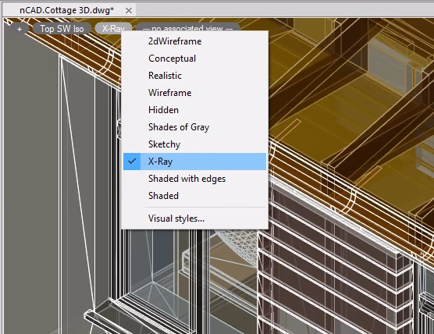This screenshot has height=334, width=434.
Task: Open the viewport plus controls menu
Action: tap(20, 29)
